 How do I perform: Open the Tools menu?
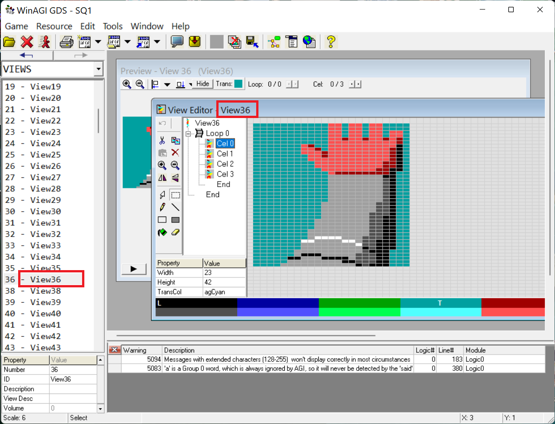point(113,26)
